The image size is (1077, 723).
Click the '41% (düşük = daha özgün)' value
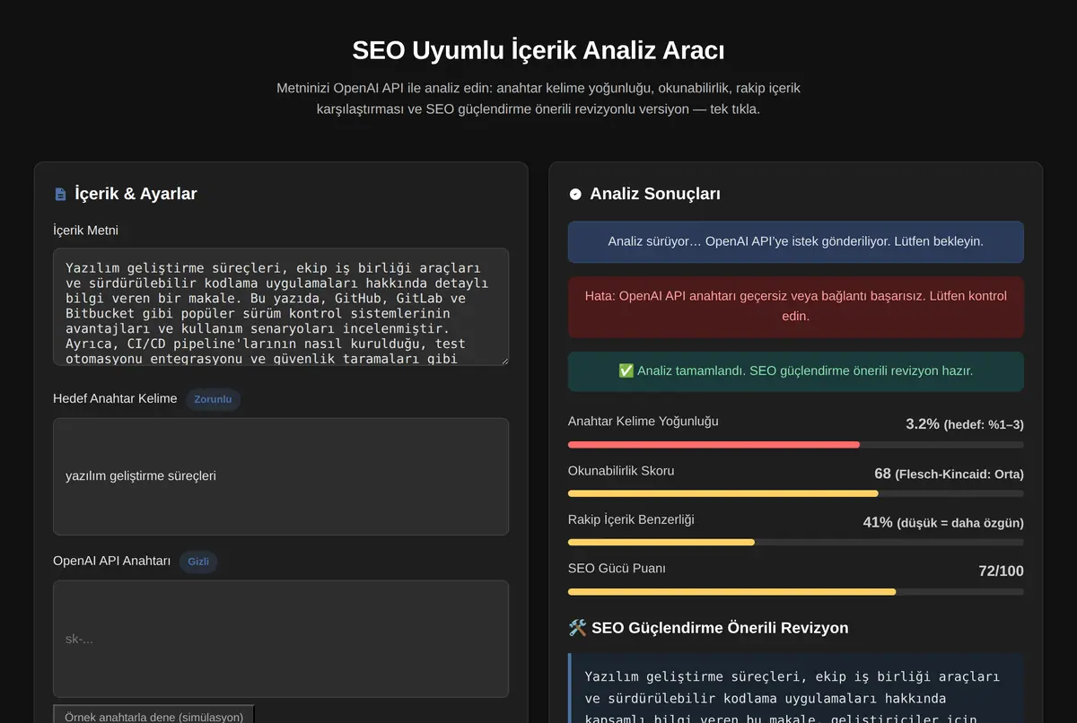click(943, 522)
